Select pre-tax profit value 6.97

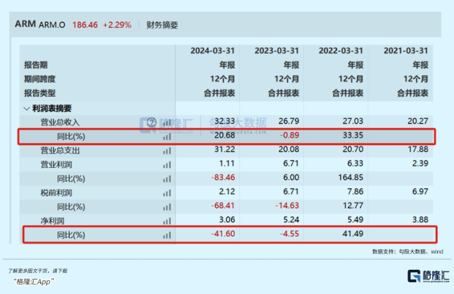(x=420, y=191)
